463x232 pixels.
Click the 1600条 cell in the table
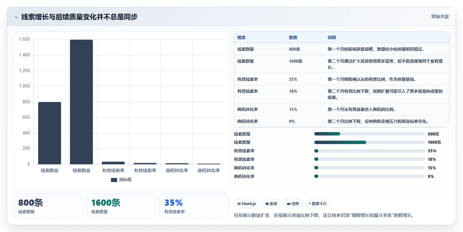296,61
